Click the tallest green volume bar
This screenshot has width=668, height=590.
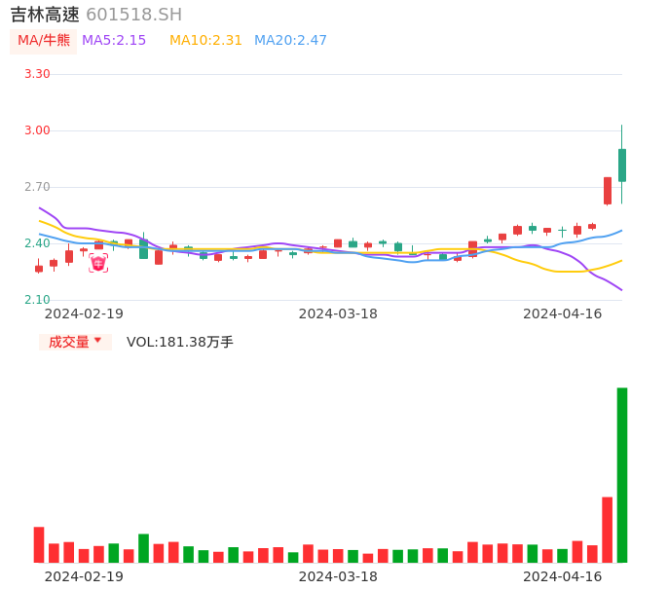622,475
